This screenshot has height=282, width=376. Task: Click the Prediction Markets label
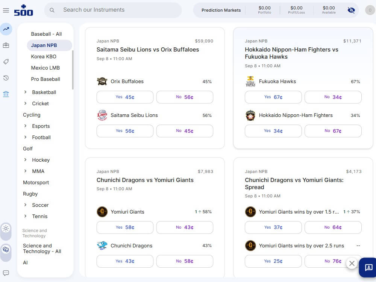(x=221, y=10)
